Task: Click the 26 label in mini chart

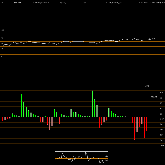Action: 106,160
